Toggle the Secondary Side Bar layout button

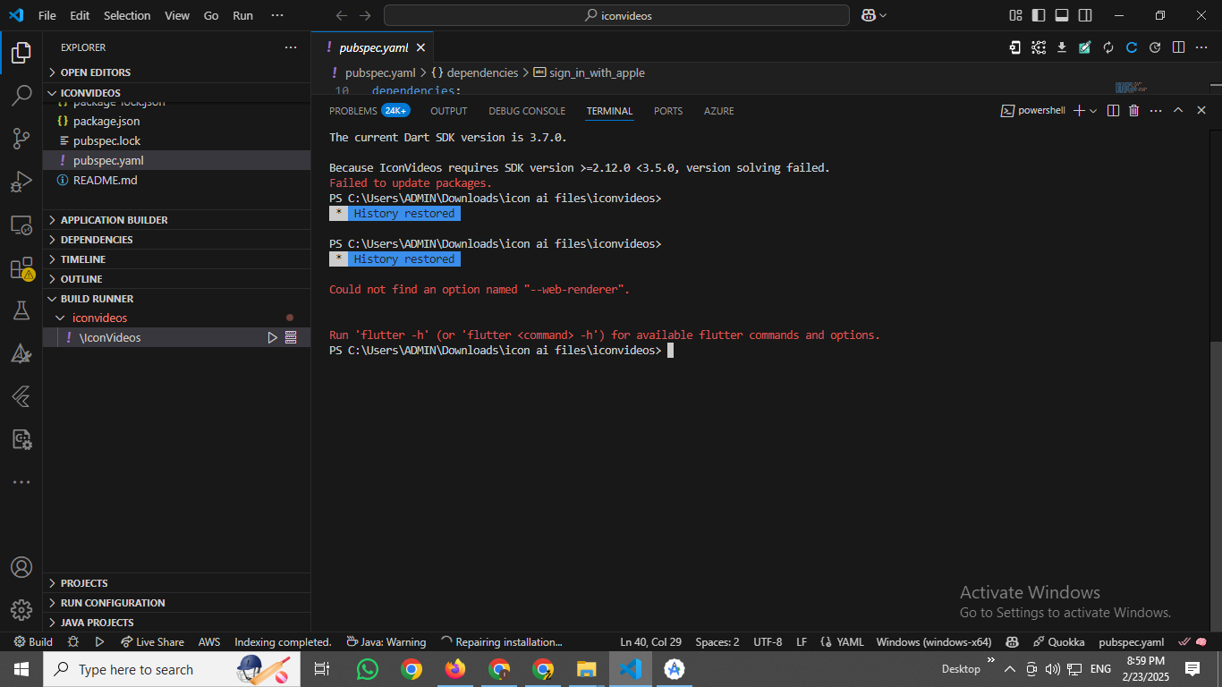click(1085, 15)
